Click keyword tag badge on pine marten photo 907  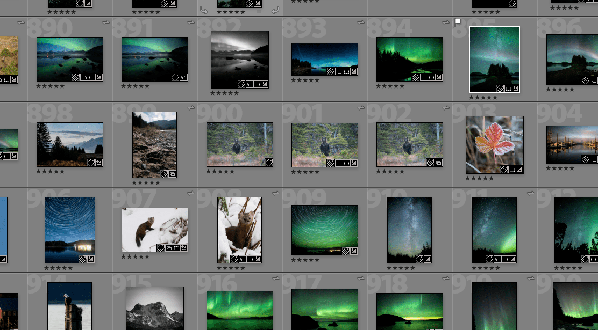pyautogui.click(x=160, y=248)
